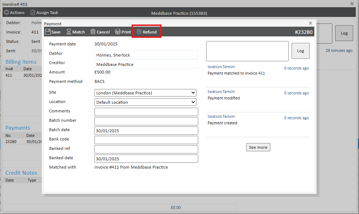The height and width of the screenshot is (214, 359).
Task: Click the Batch date field
Action: pyautogui.click(x=146, y=130)
